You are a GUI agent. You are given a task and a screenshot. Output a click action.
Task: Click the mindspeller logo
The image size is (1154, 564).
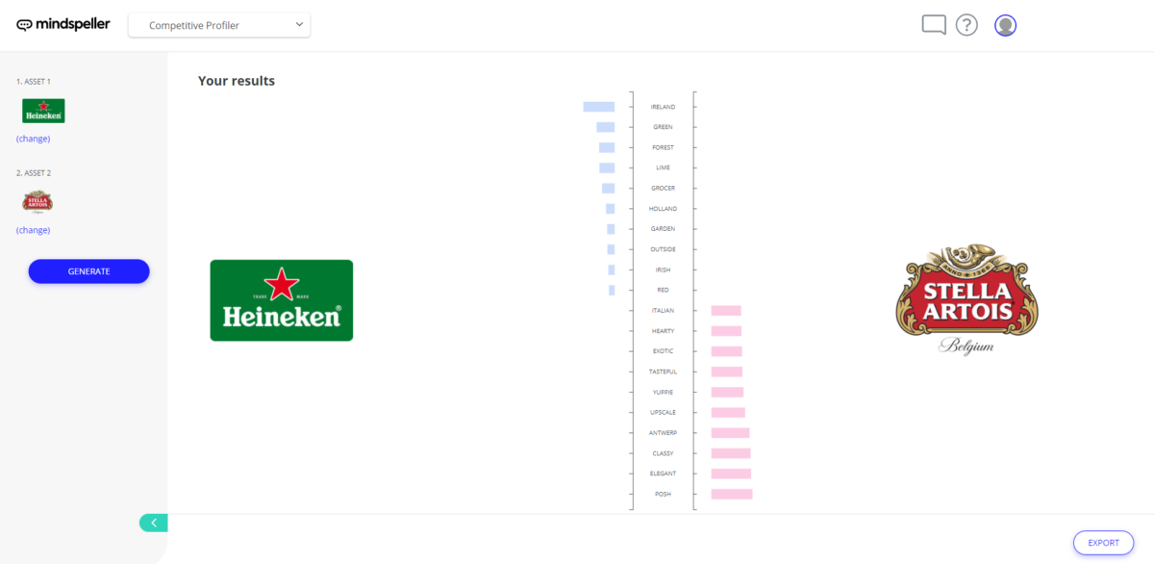tap(63, 24)
